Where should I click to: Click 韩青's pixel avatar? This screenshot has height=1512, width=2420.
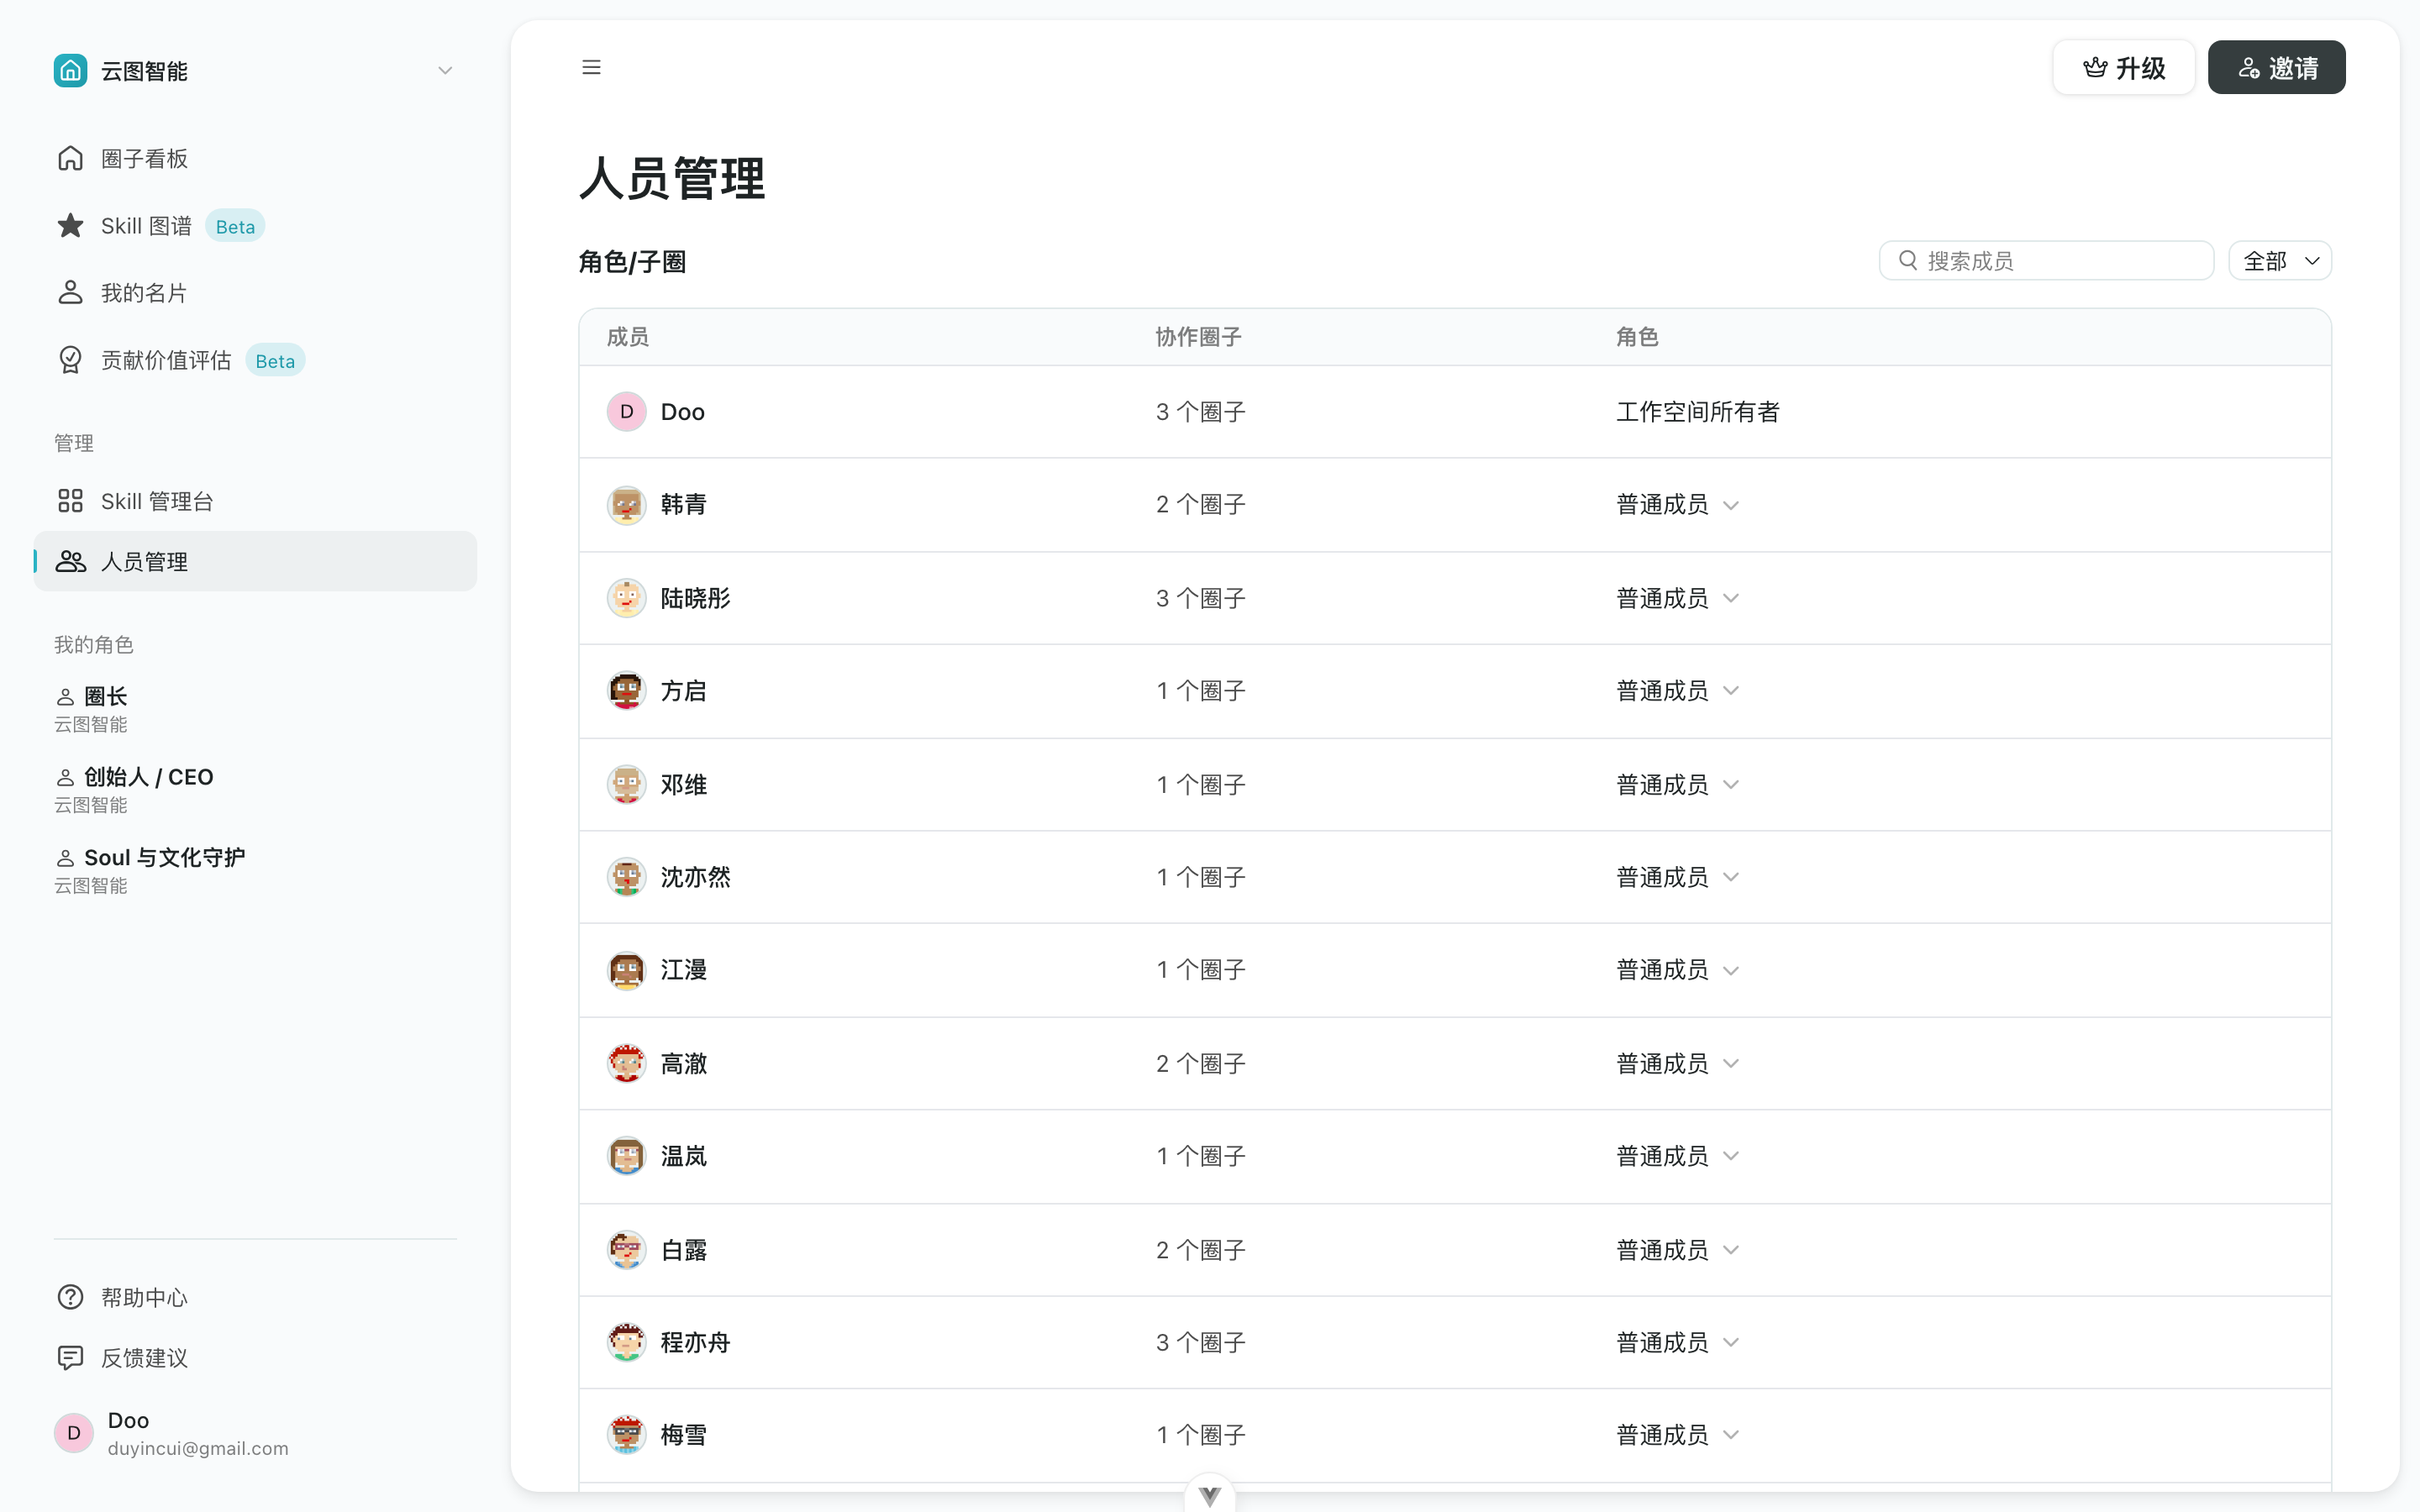(627, 505)
